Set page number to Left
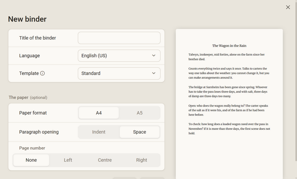The width and height of the screenshot is (297, 179). click(68, 160)
